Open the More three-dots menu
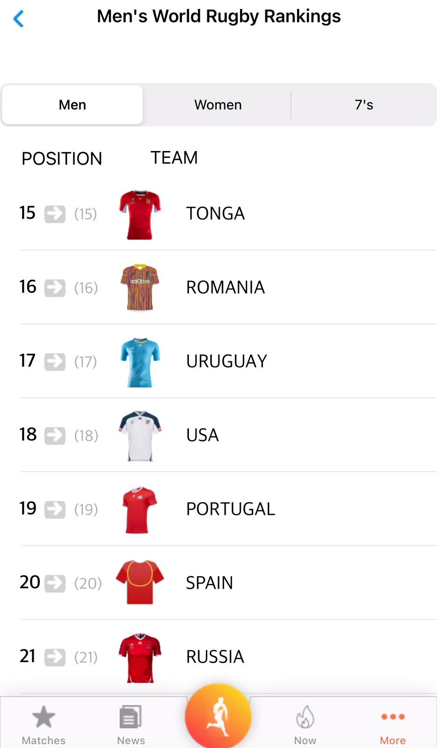The height and width of the screenshot is (748, 437). click(393, 717)
